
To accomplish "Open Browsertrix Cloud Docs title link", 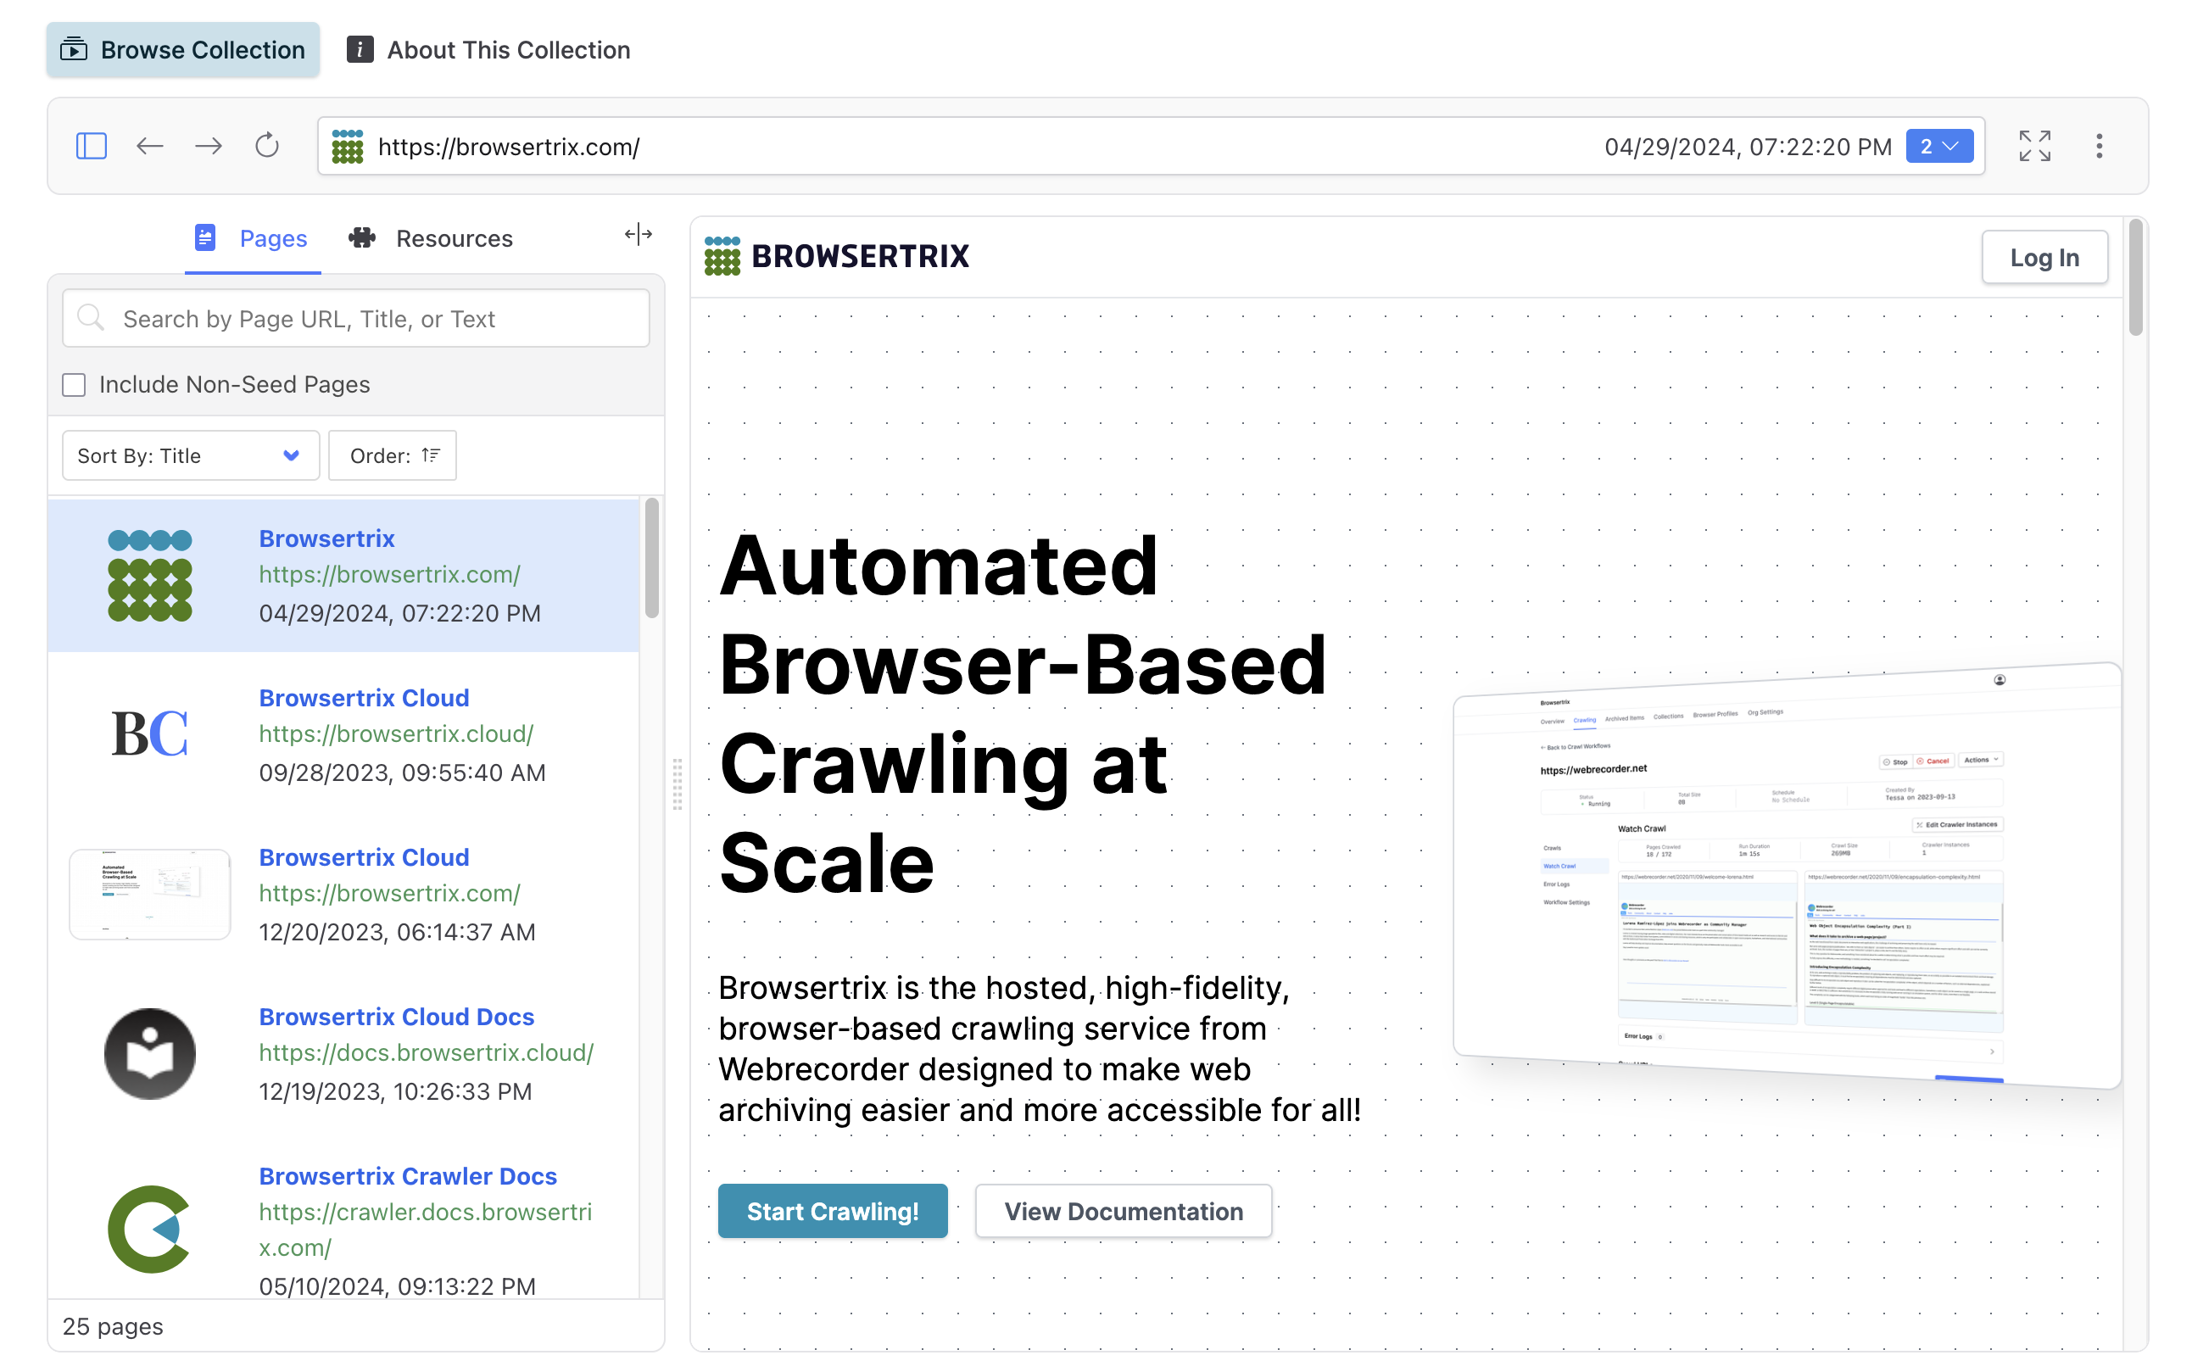I will (x=397, y=1017).
